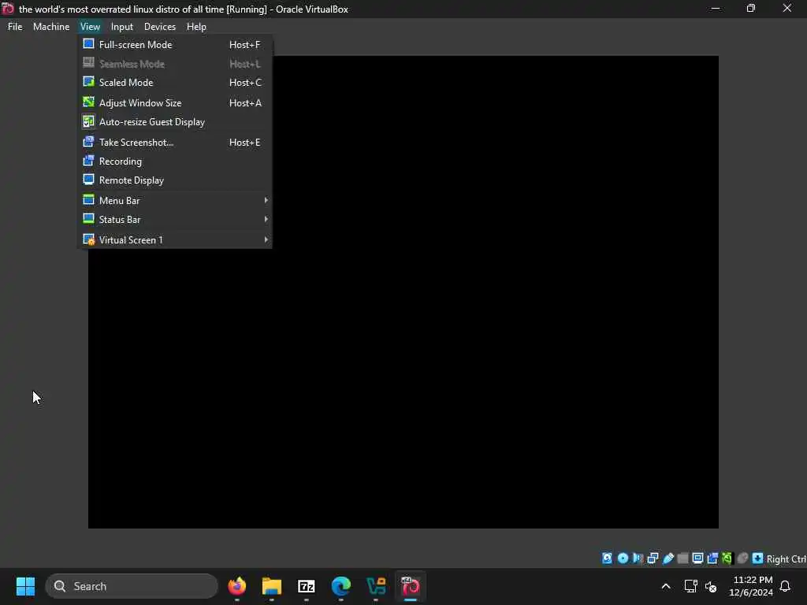
Task: Click the shared folders status icon
Action: click(x=683, y=559)
